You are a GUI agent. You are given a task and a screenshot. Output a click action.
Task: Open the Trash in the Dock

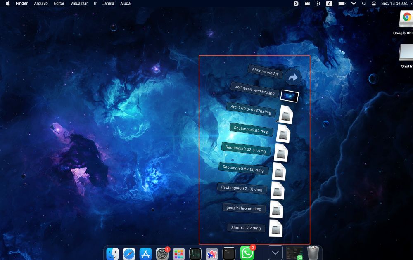(x=313, y=253)
